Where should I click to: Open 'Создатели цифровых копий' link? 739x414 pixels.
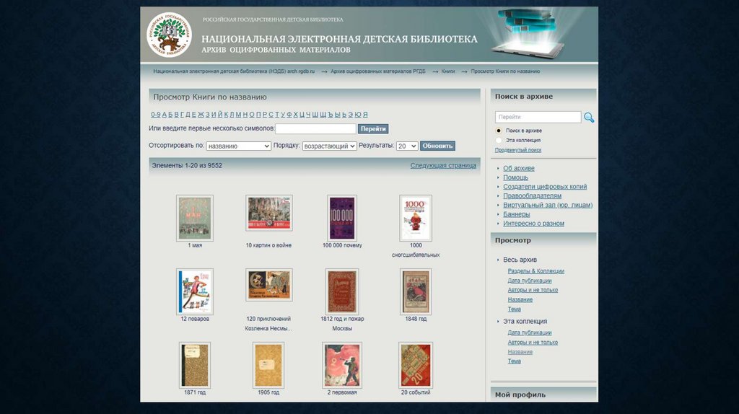tap(545, 187)
